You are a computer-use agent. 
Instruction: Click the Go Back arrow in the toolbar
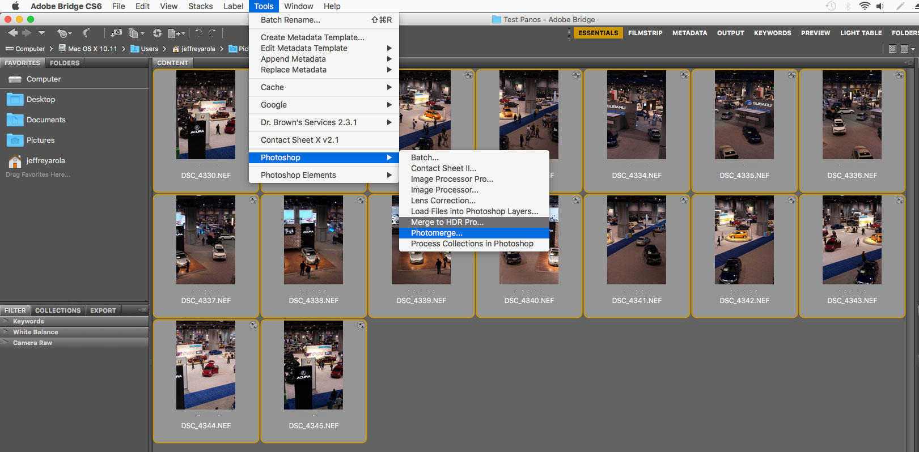click(12, 33)
